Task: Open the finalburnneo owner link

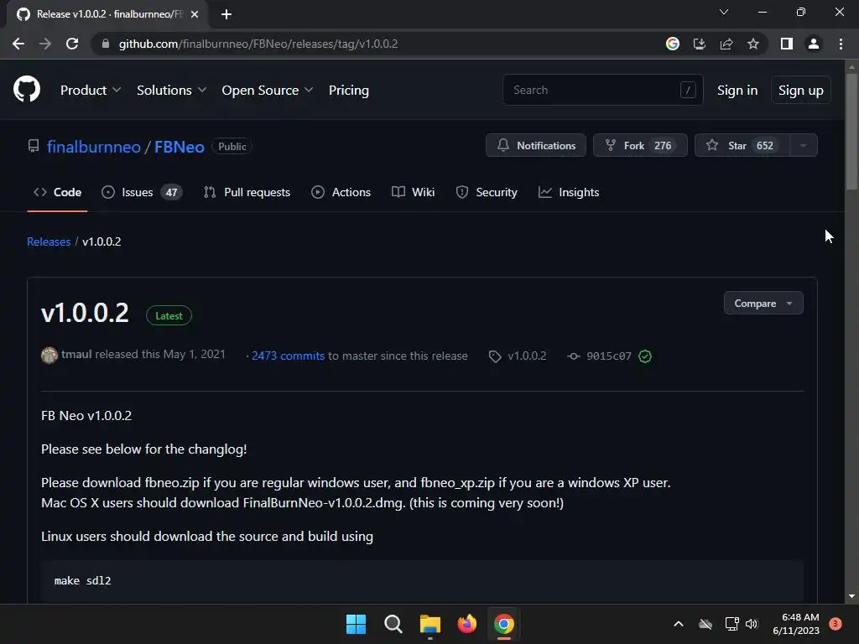Action: (x=94, y=147)
